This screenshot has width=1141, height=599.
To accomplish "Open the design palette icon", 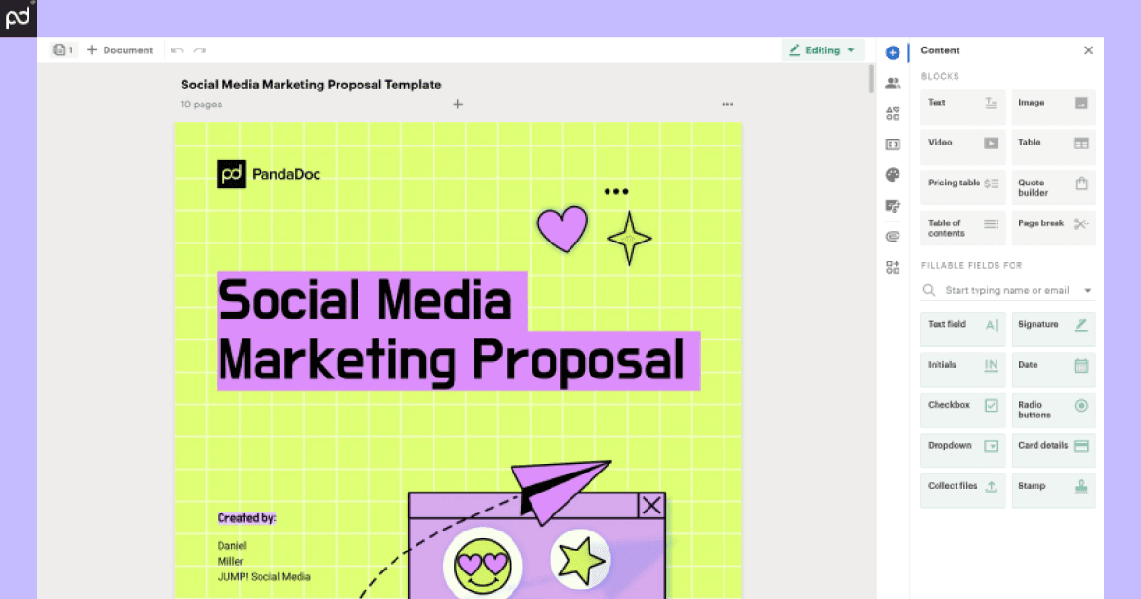I will pyautogui.click(x=892, y=175).
